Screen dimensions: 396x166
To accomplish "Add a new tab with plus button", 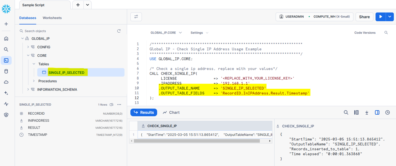I will (78, 5).
